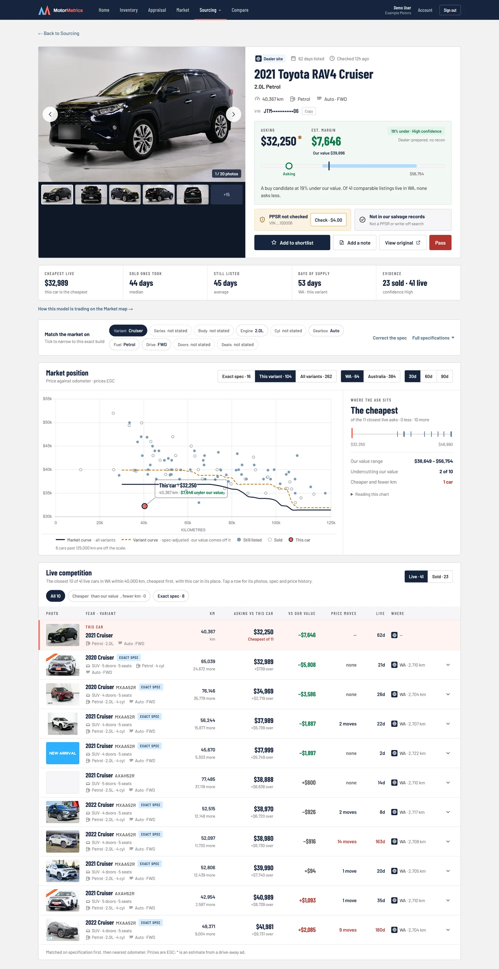Screen dimensions: 499x969
Task: Toggle the Variant Cruiser match chip
Action: pos(128,331)
